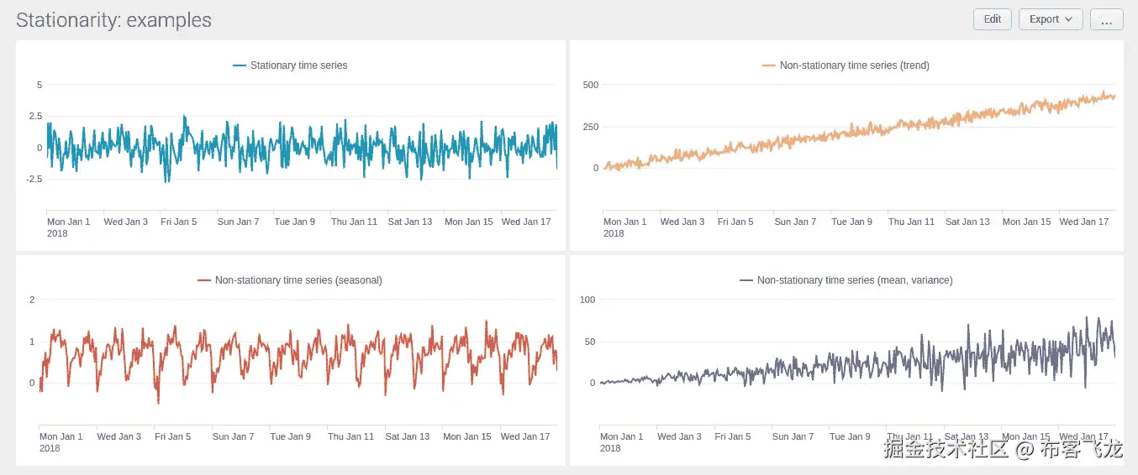
Task: Click Thu Jan 11 on trend chart axis
Action: click(x=911, y=222)
